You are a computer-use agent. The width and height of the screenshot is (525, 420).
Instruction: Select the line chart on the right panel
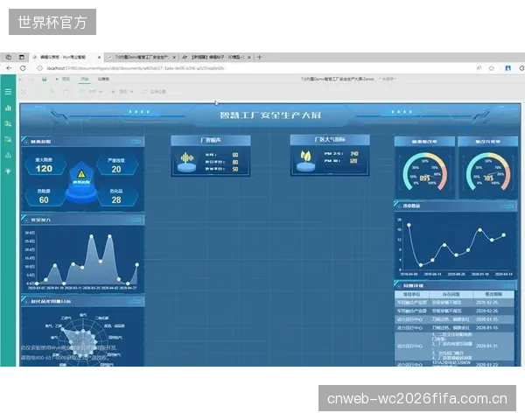pos(455,247)
